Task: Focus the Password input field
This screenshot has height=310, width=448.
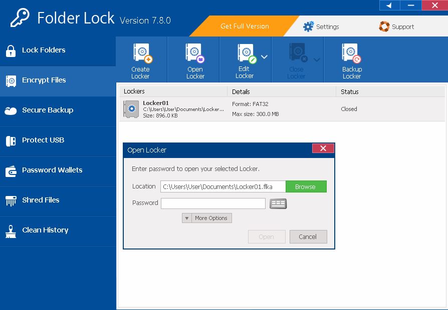Action: point(213,203)
